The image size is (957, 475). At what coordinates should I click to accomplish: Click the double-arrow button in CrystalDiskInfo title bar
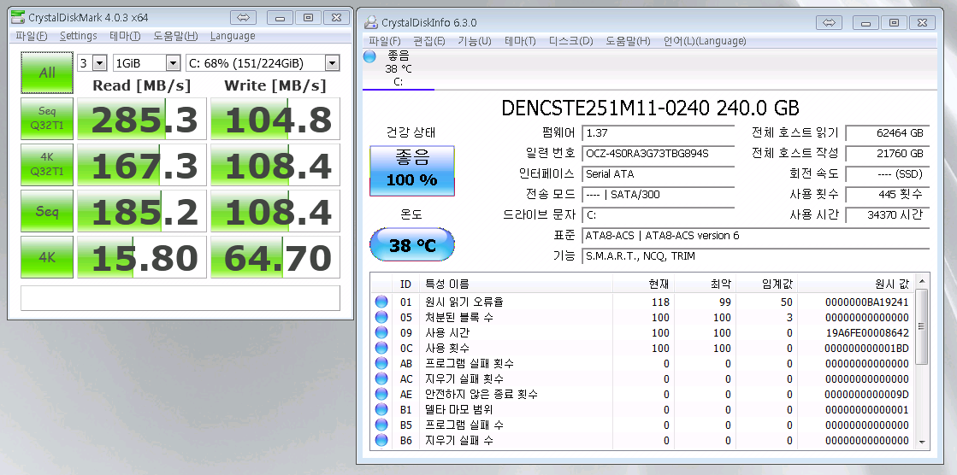click(829, 22)
